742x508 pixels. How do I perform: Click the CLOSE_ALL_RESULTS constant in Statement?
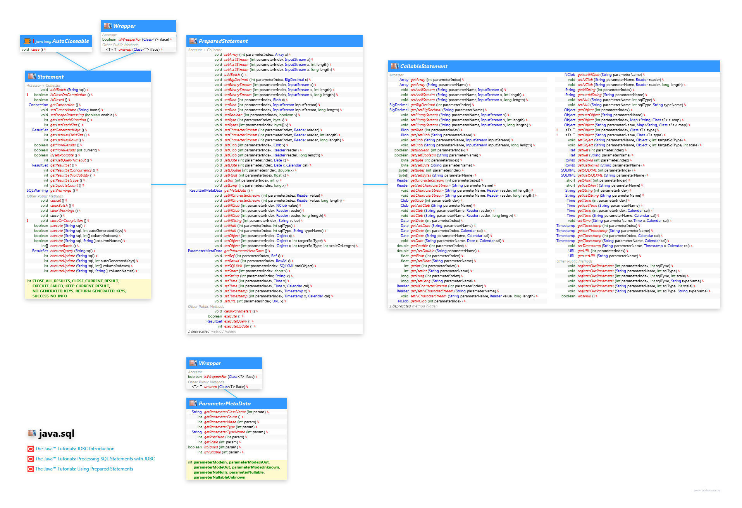coord(51,281)
